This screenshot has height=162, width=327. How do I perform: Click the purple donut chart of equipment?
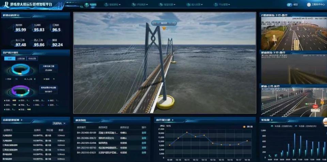[x=20, y=90]
